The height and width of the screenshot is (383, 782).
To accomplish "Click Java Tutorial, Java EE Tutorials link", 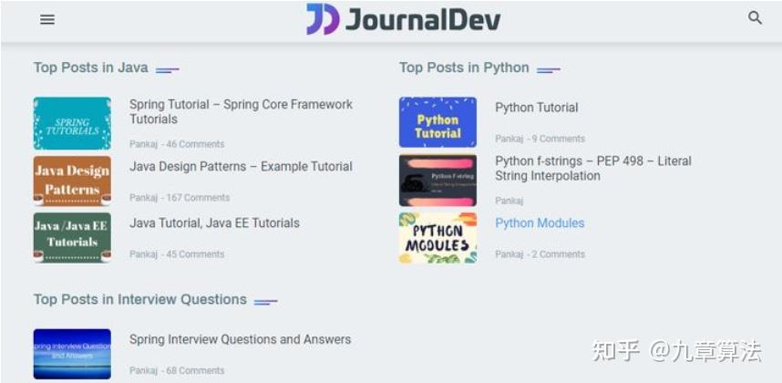I will click(214, 223).
